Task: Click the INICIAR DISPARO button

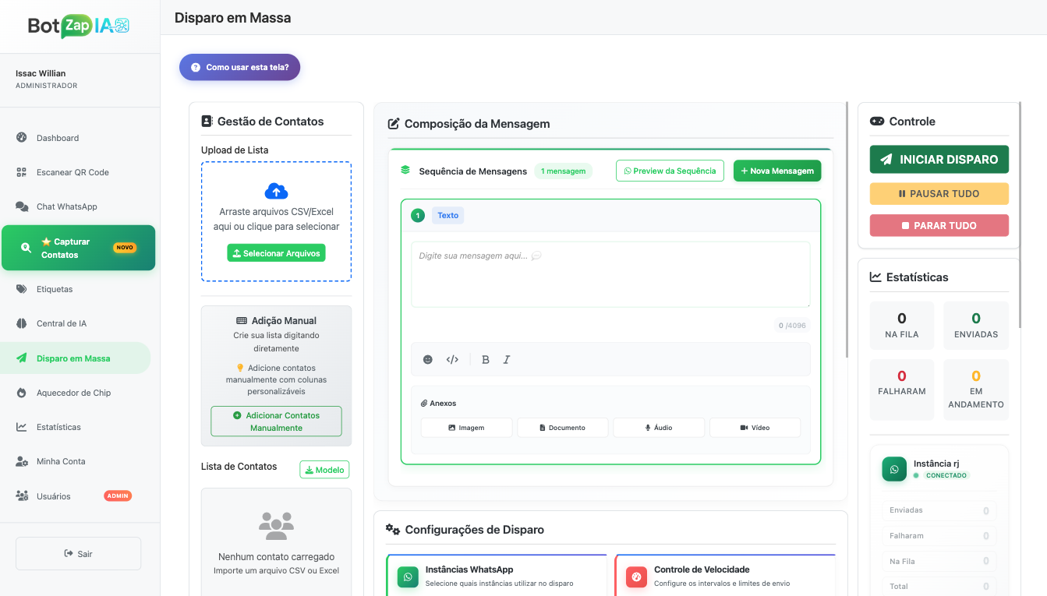Action: point(939,159)
